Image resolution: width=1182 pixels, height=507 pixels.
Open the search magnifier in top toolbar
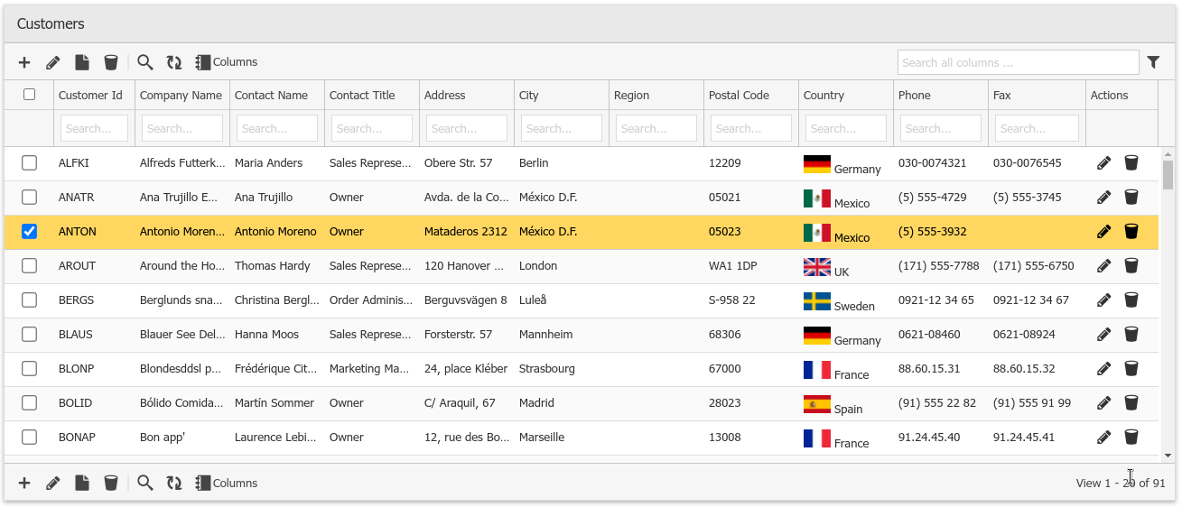(145, 62)
